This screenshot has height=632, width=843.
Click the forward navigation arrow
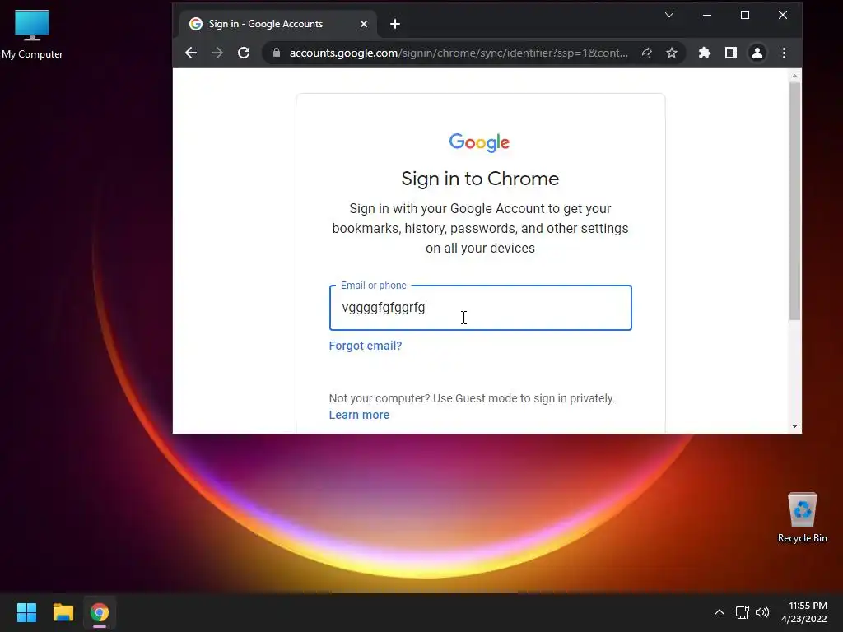point(217,53)
